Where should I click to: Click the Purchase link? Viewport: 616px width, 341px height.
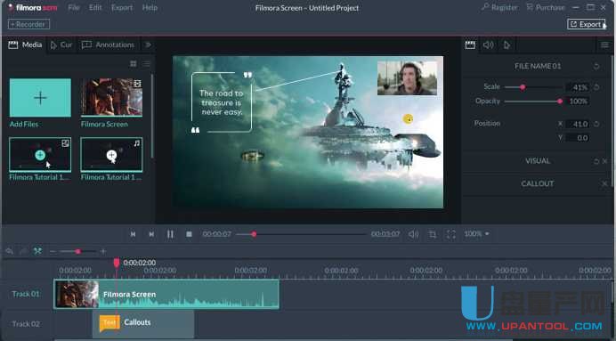click(546, 7)
